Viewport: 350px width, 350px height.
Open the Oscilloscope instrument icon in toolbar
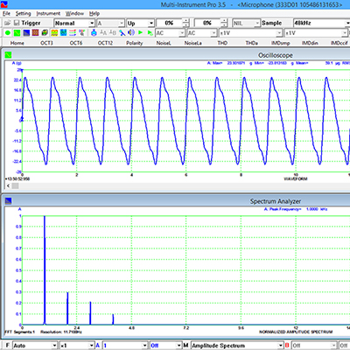17,32
